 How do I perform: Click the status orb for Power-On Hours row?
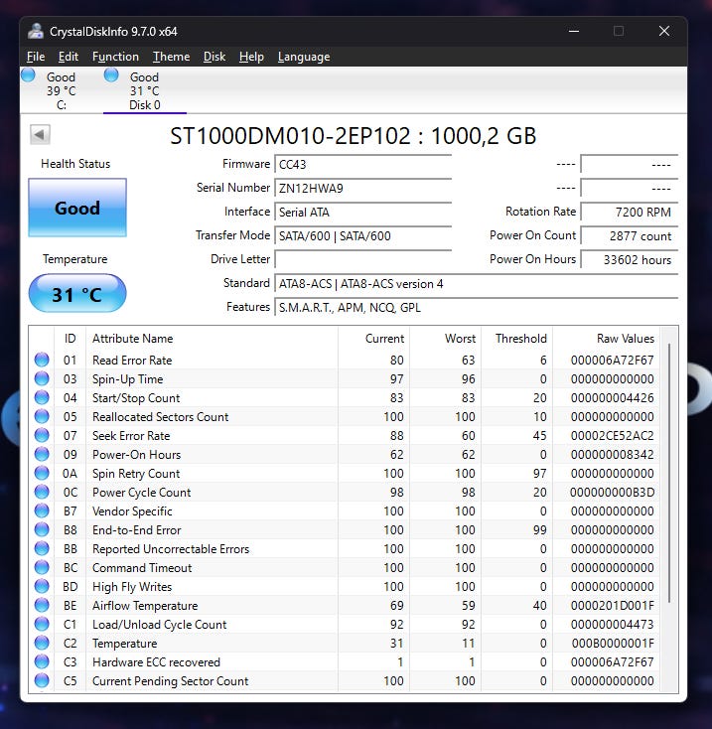tap(42, 454)
